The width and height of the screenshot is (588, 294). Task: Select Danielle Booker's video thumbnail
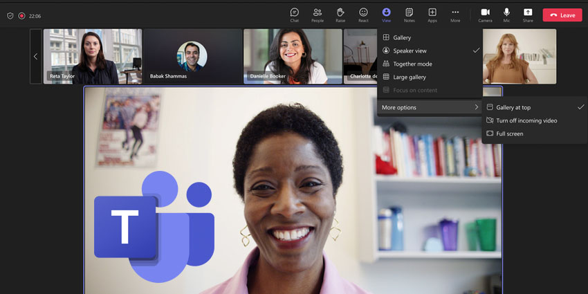pyautogui.click(x=293, y=56)
